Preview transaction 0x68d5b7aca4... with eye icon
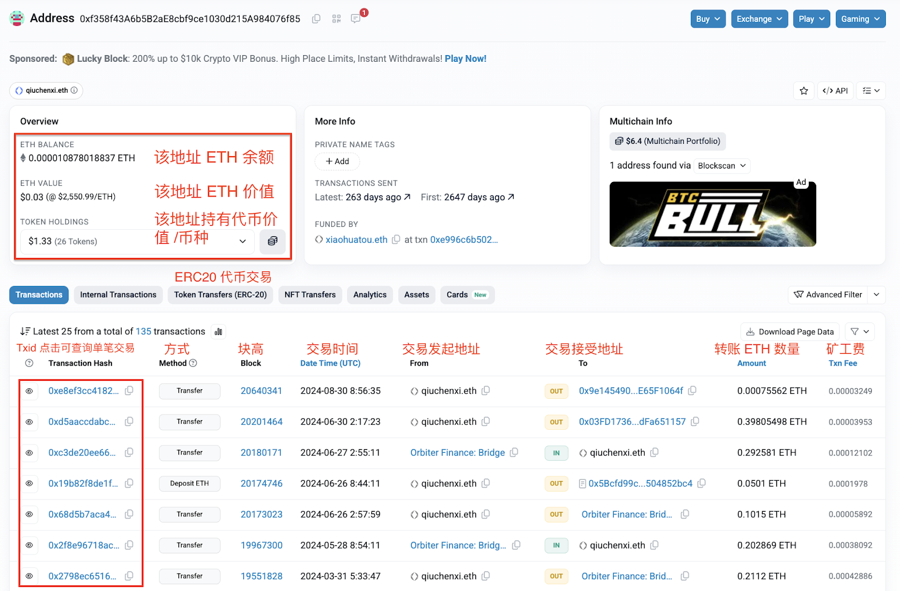This screenshot has width=900, height=591. pos(29,515)
